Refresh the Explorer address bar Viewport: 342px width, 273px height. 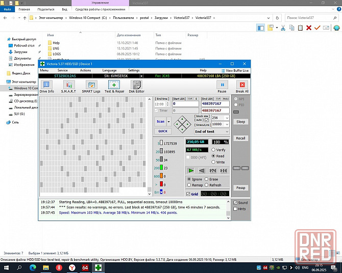tap(277, 18)
